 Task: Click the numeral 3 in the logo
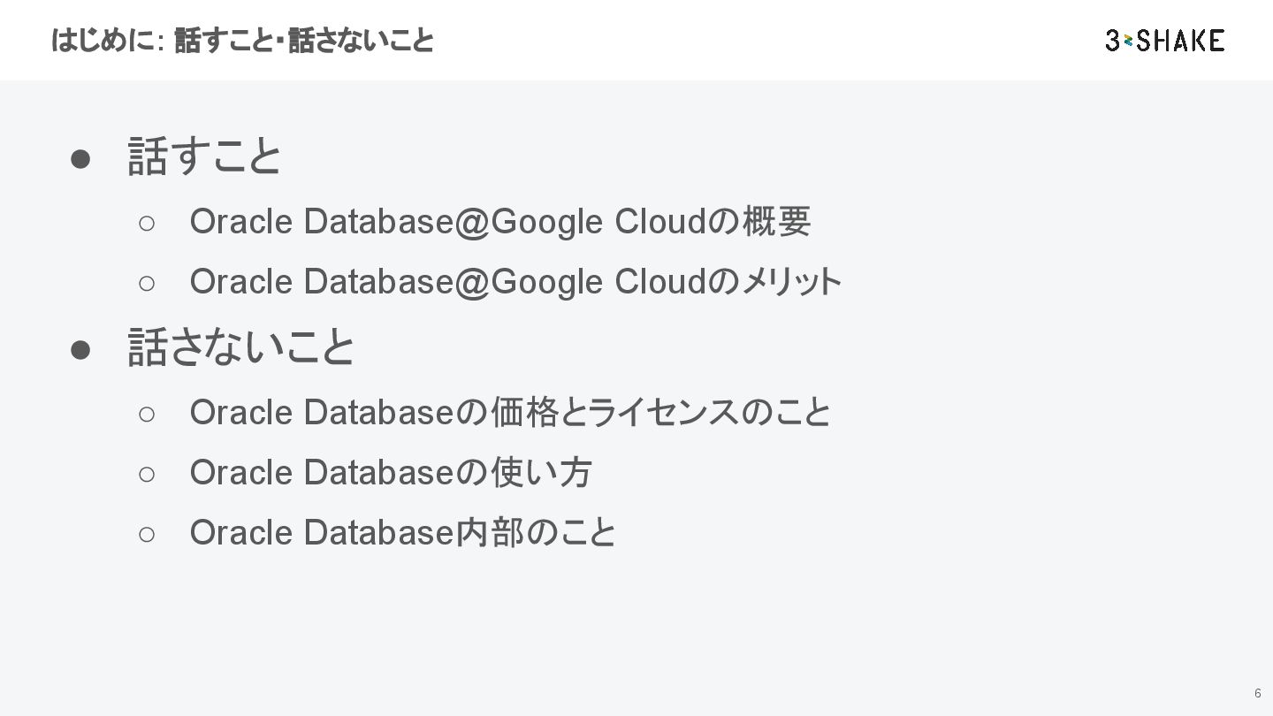click(1113, 40)
